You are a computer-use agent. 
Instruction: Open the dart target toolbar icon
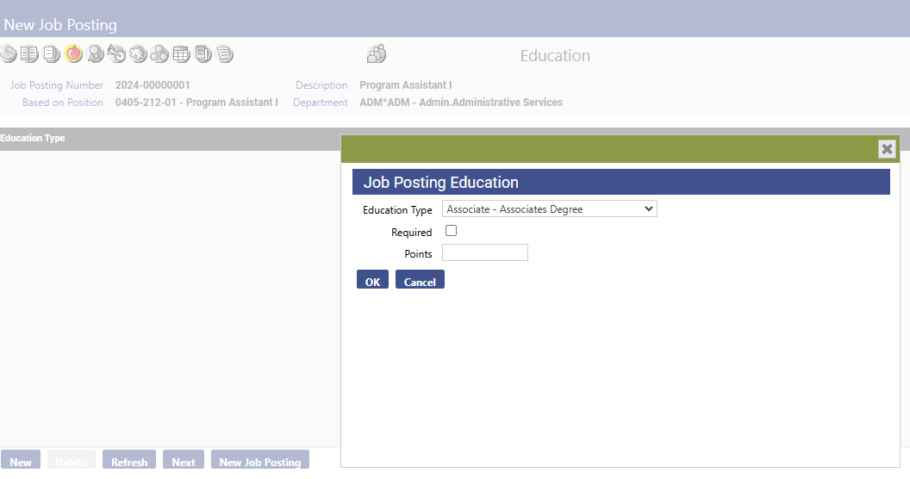point(116,54)
